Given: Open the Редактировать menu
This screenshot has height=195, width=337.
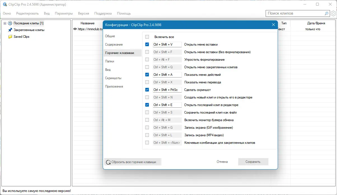Looking at the screenshot, I should click(27, 13).
